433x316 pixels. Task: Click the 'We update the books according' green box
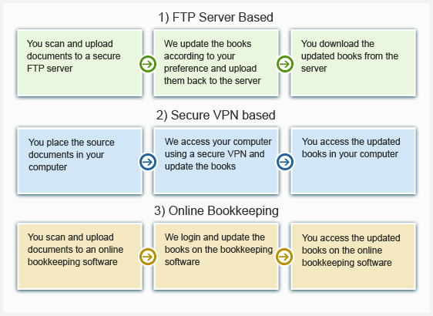click(x=216, y=63)
